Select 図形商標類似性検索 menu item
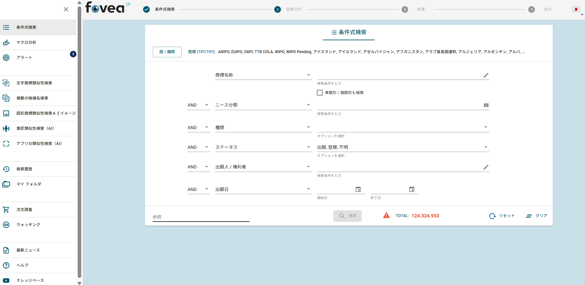Screen dimensions: 585x285 coord(38,113)
